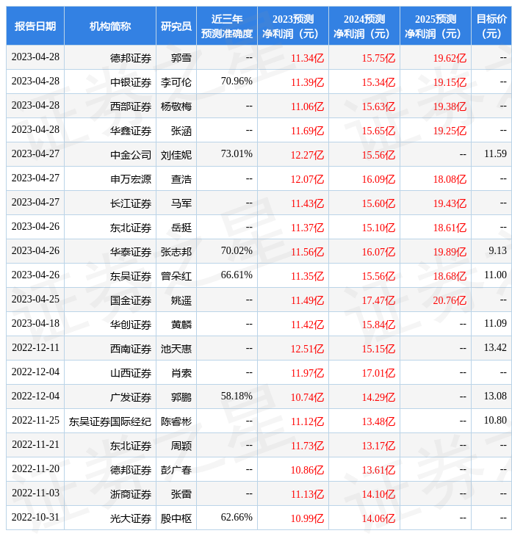
Task: Click the 19.89亿 value
Action: 450,252
